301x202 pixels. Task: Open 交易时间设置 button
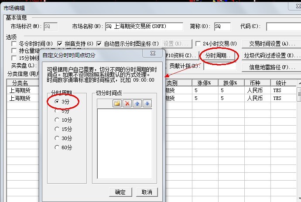coord(271,44)
